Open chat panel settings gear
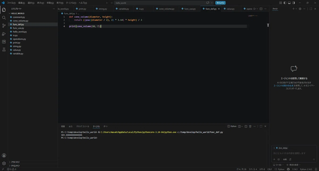 [x=300, y=9]
